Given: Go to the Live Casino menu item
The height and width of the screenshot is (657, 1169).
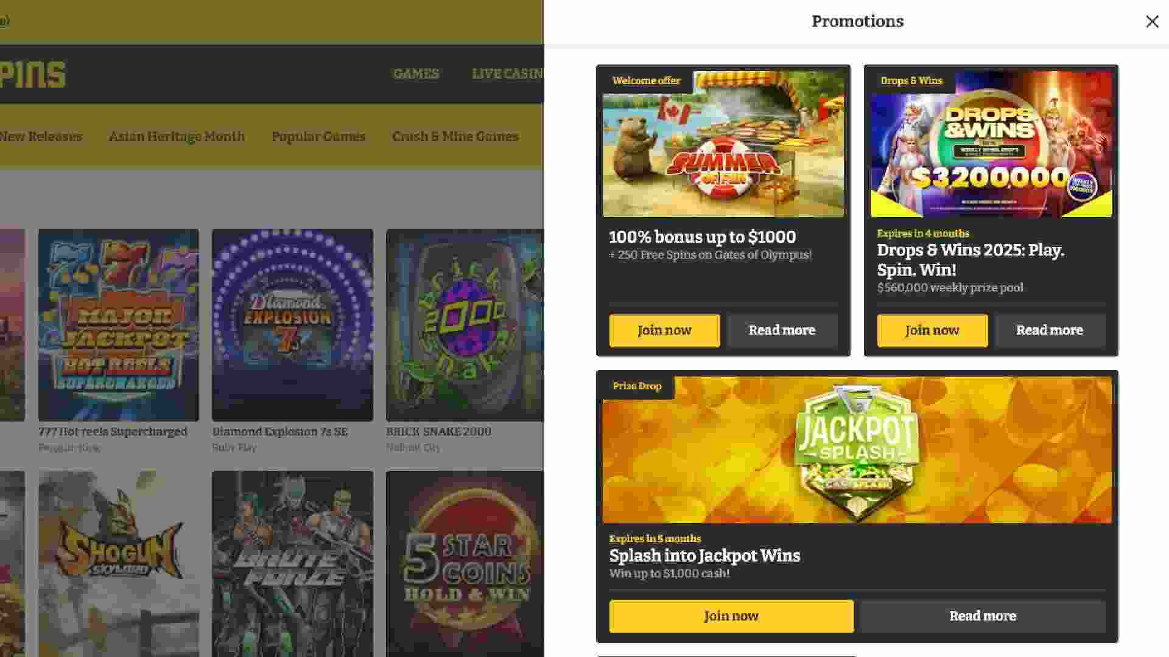Looking at the screenshot, I should pos(507,74).
